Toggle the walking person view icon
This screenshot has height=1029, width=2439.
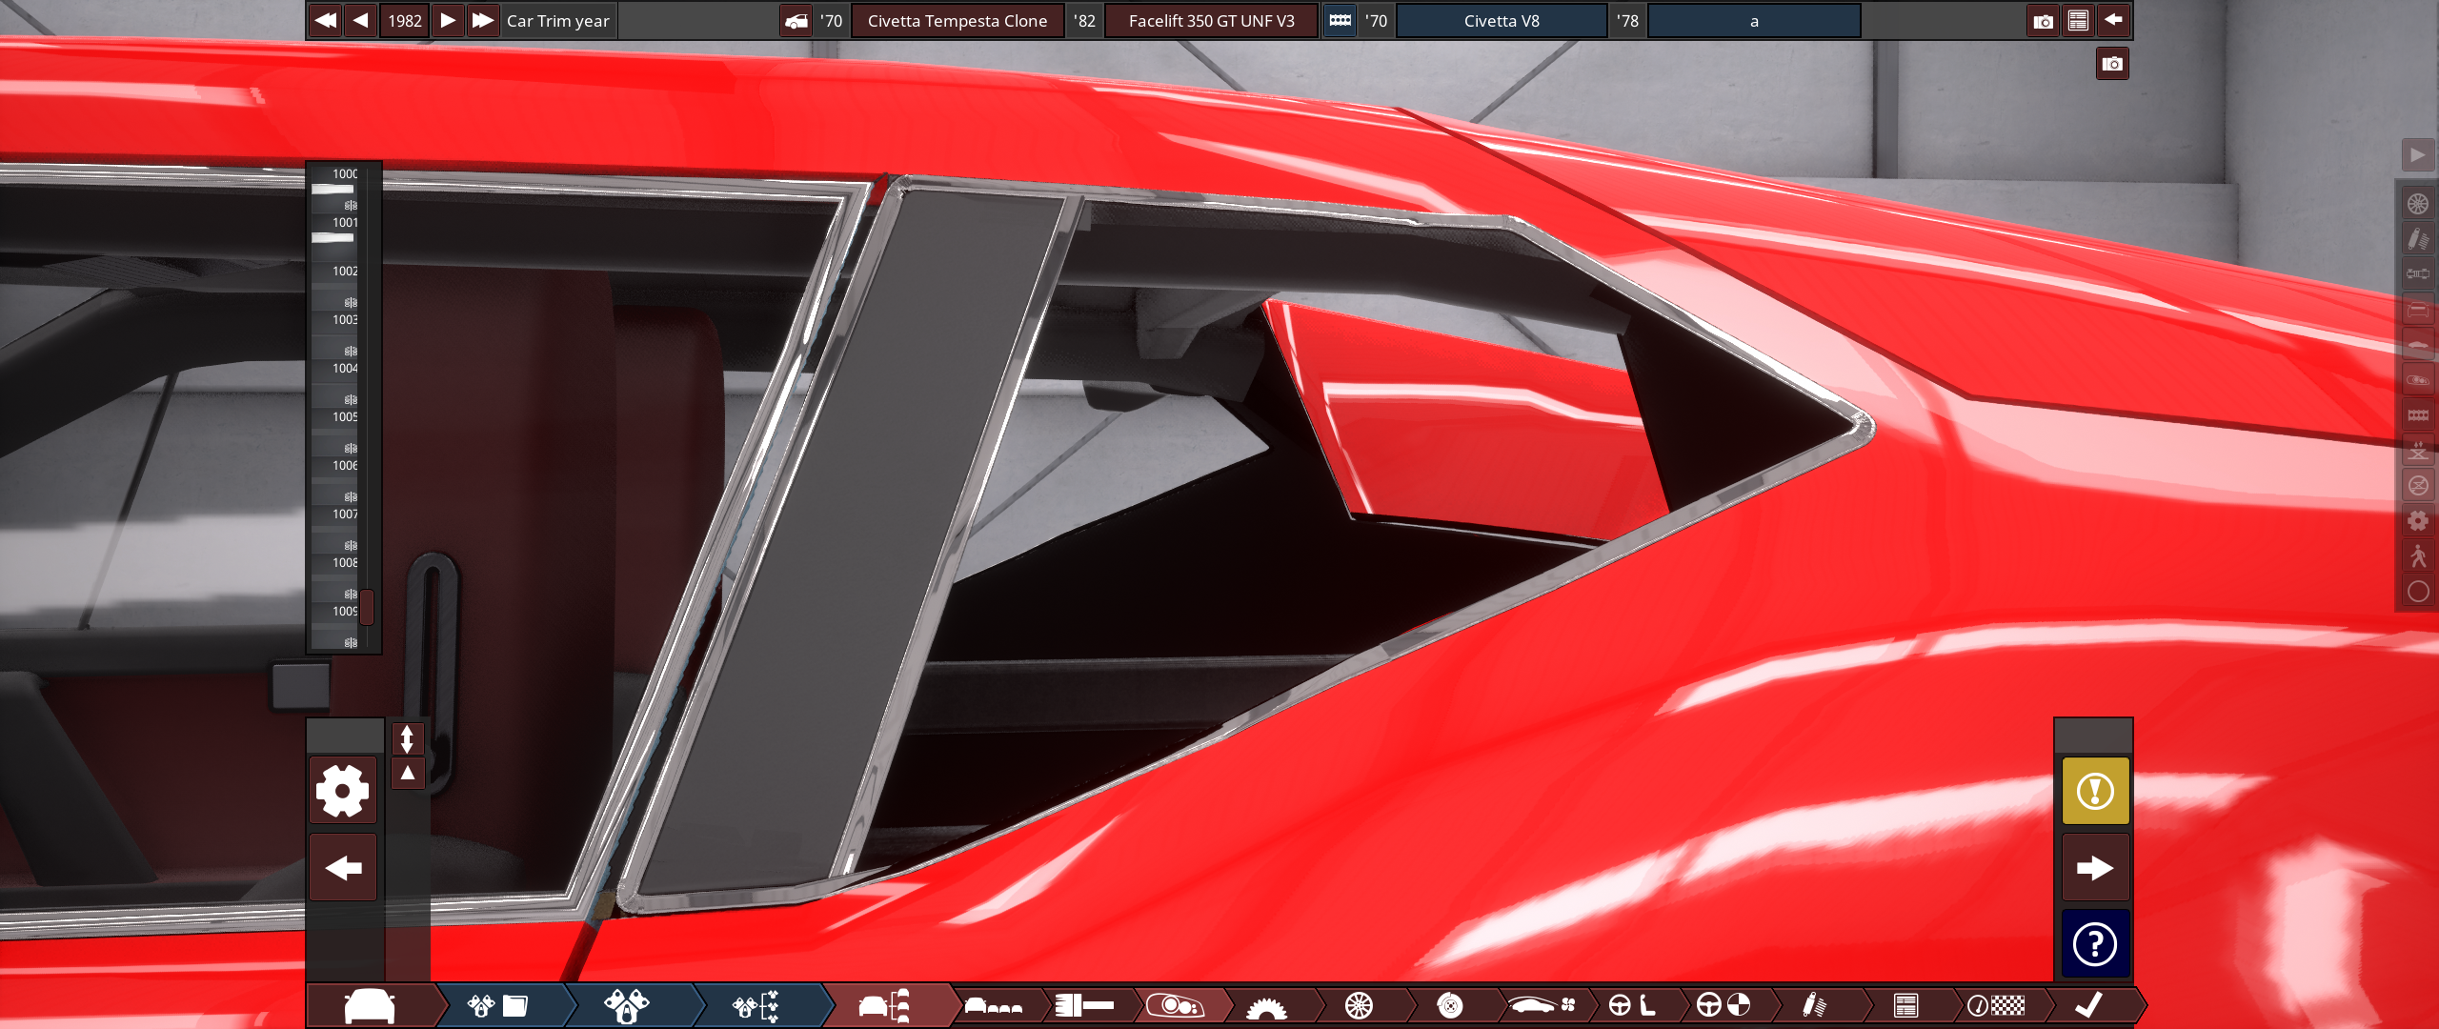coord(2418,556)
